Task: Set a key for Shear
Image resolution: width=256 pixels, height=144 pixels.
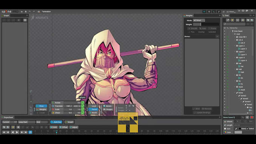Action: 83,113
